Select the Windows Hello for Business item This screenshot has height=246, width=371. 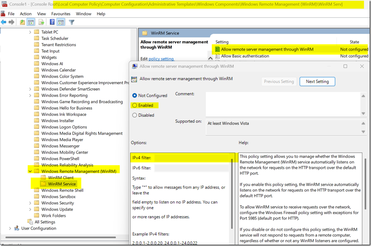67,108
